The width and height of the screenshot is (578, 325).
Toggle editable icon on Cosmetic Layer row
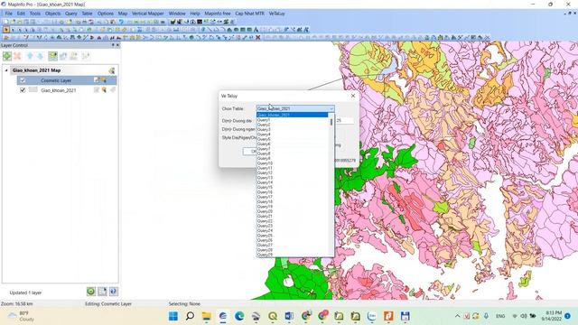click(x=97, y=80)
